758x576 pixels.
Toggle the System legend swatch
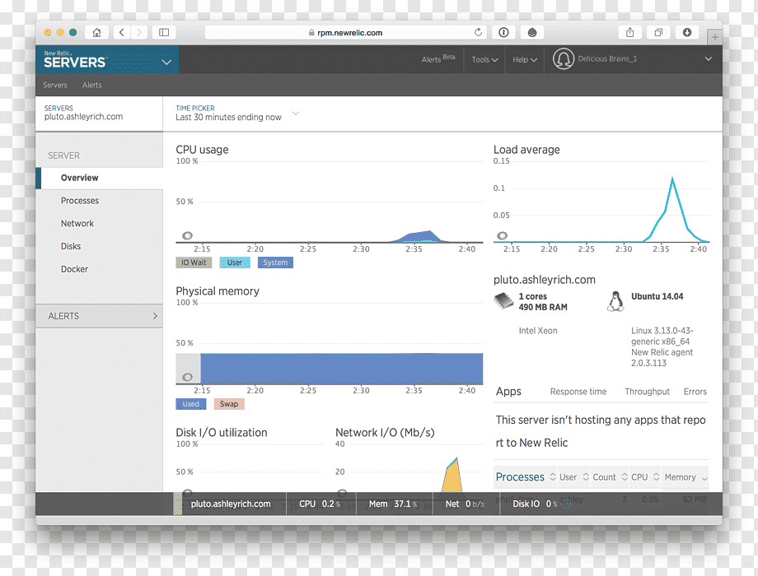275,262
